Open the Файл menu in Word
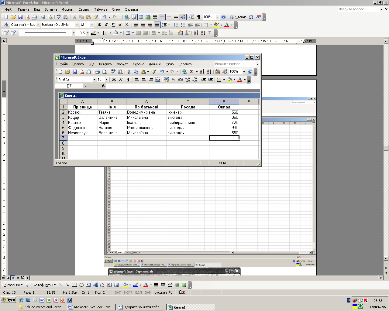The image size is (389, 311). (9, 9)
